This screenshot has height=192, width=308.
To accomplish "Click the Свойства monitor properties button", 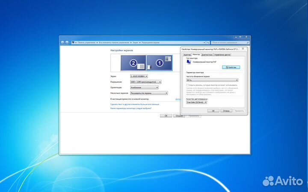I will (x=231, y=67).
